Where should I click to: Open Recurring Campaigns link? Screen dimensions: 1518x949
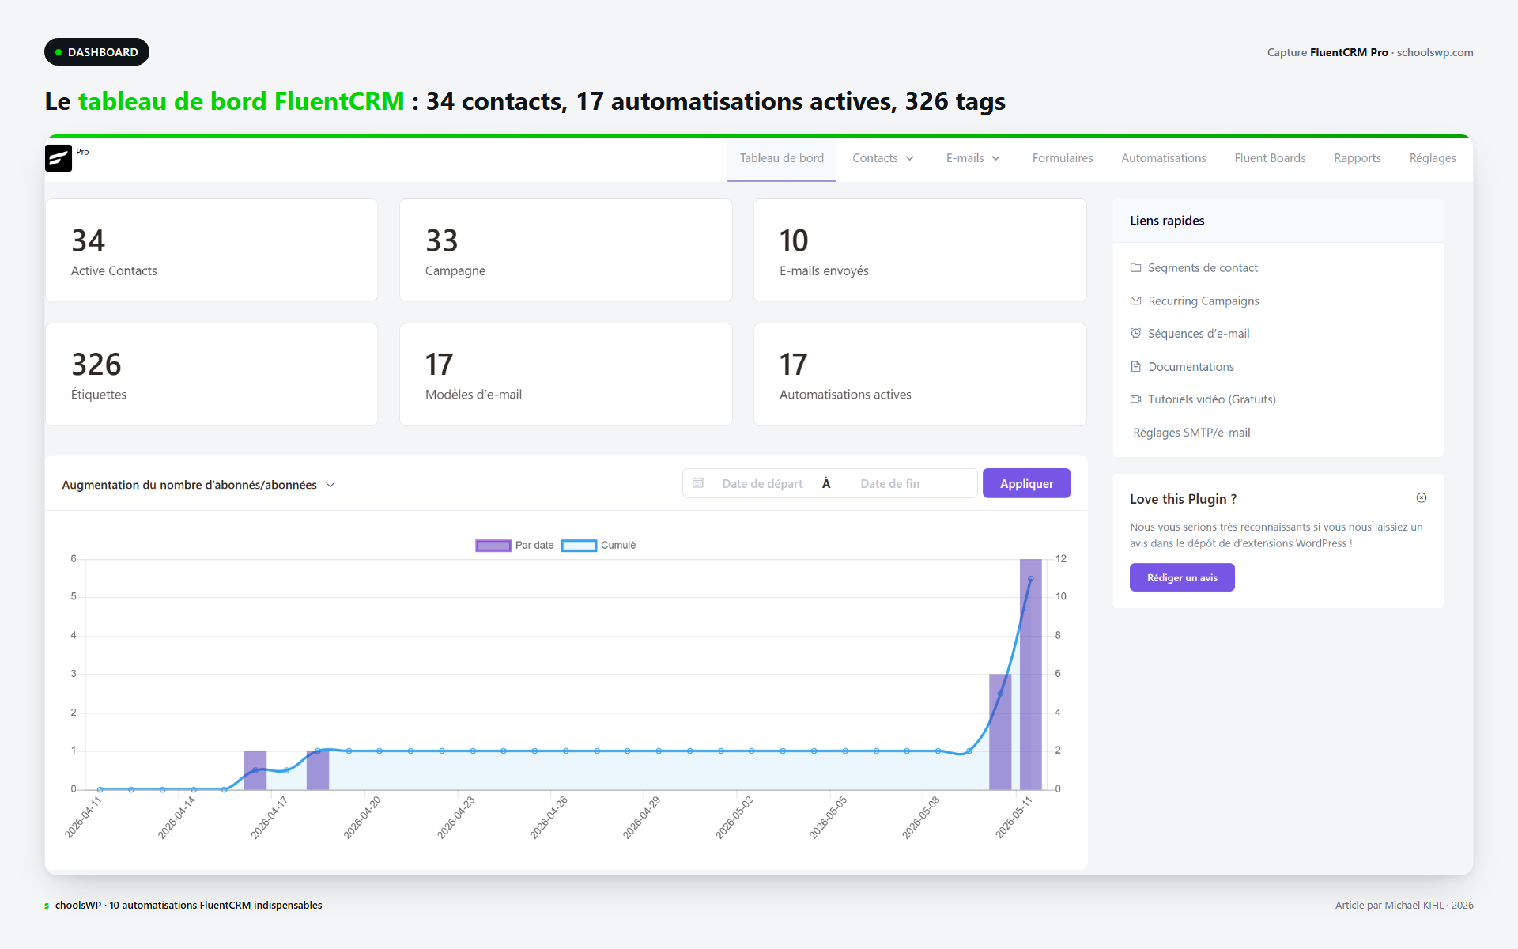1203,301
